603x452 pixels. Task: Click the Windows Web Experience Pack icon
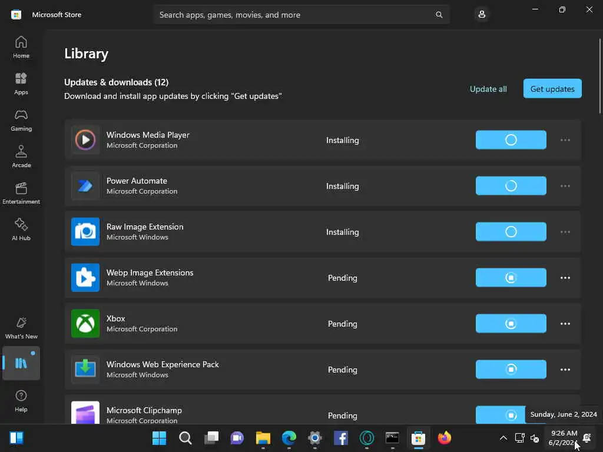tap(85, 370)
